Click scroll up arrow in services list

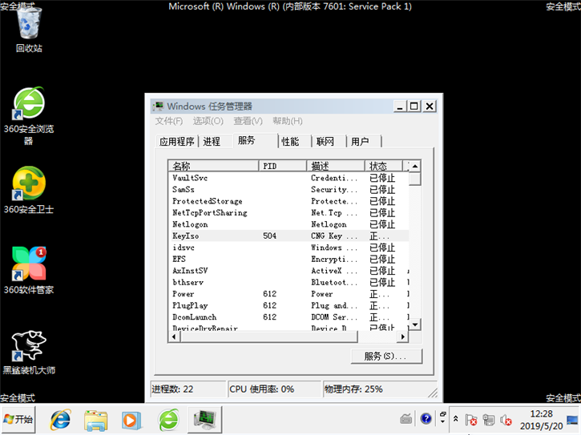pyautogui.click(x=415, y=166)
